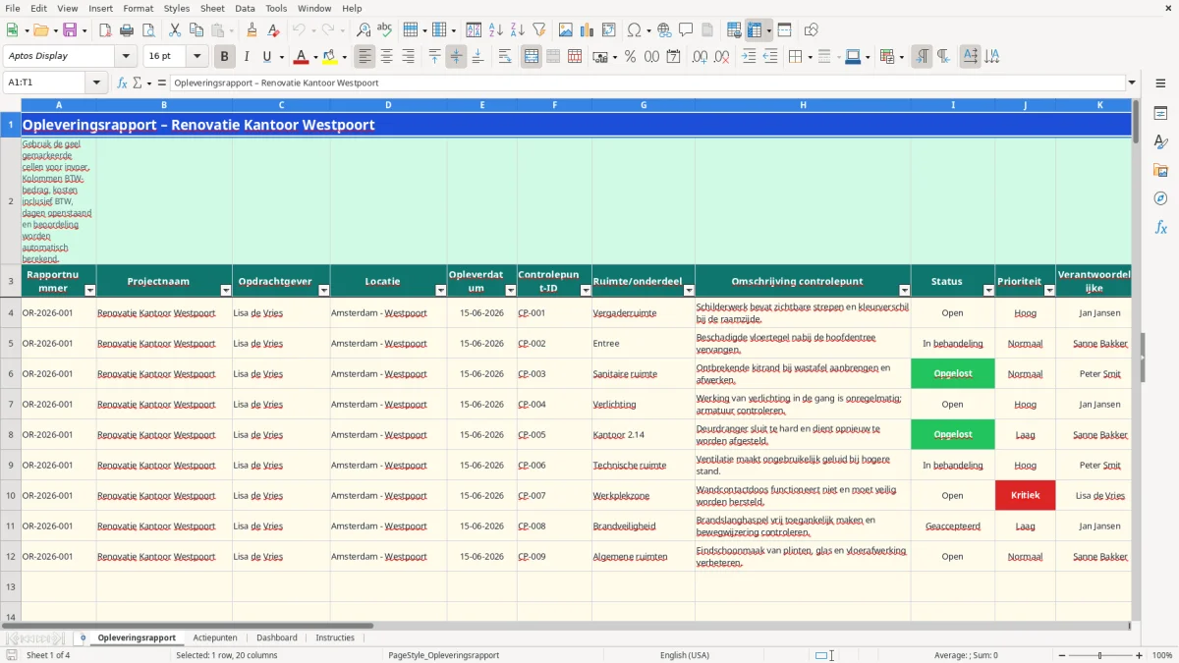Image resolution: width=1179 pixels, height=663 pixels.
Task: Click the Insert Hyperlink globe icon
Action: pyautogui.click(x=664, y=30)
